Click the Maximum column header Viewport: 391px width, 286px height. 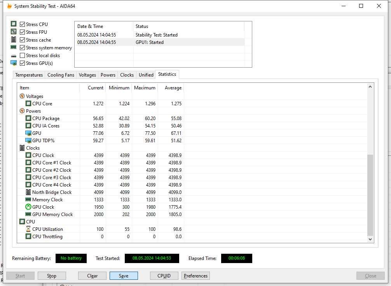tap(145, 88)
